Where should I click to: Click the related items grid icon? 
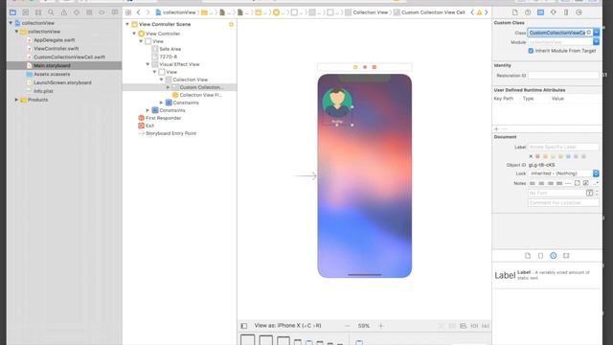128,12
